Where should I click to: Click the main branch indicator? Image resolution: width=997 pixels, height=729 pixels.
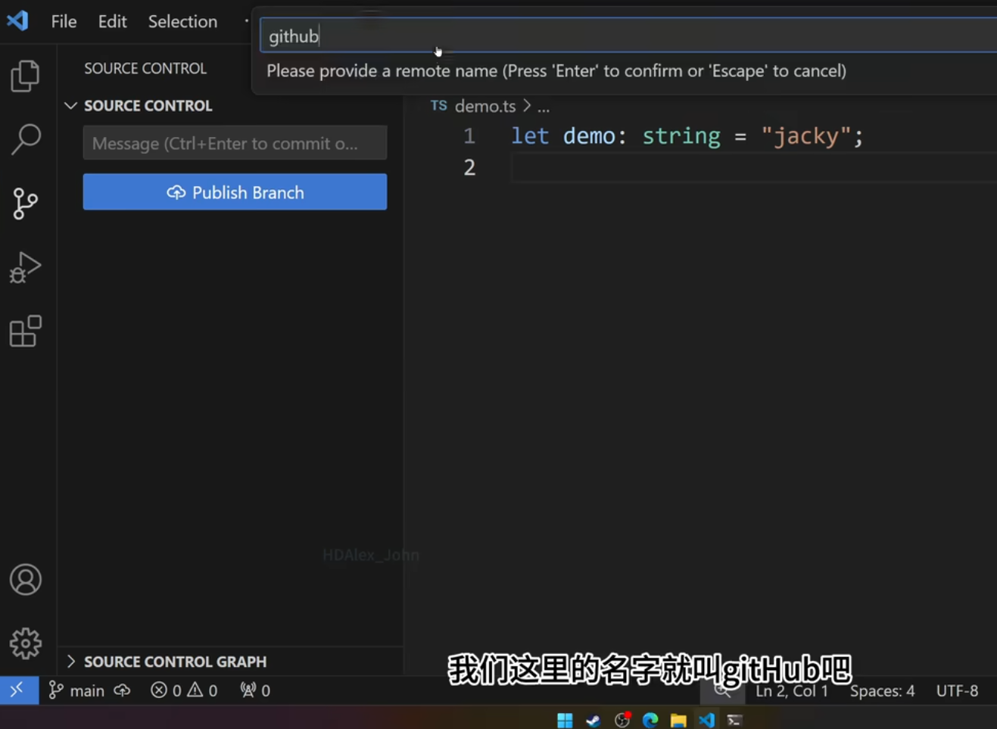pyautogui.click(x=76, y=690)
